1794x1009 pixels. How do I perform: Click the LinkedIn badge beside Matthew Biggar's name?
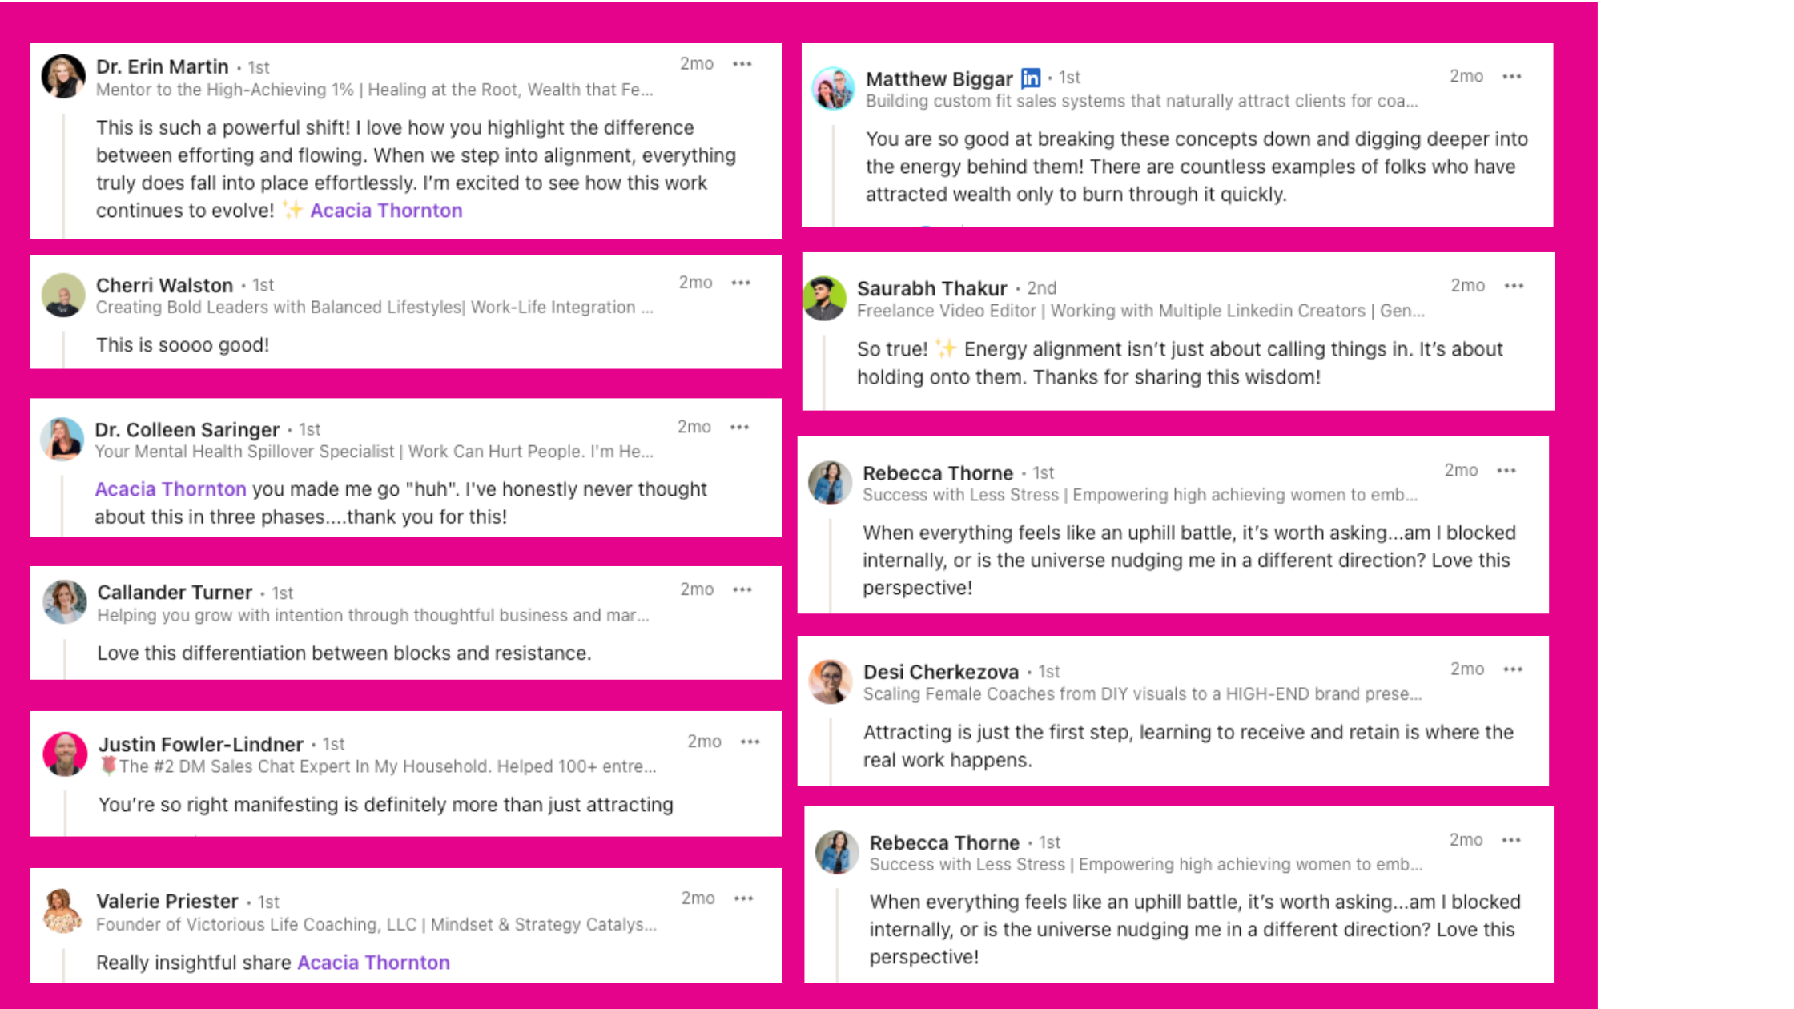pos(1031,78)
